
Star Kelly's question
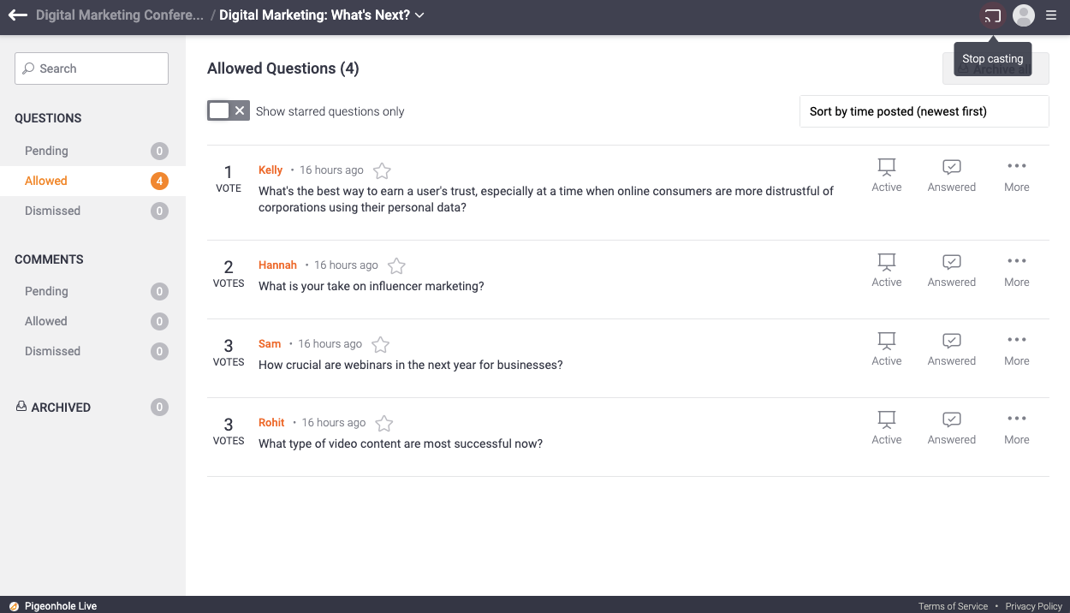[x=382, y=171]
